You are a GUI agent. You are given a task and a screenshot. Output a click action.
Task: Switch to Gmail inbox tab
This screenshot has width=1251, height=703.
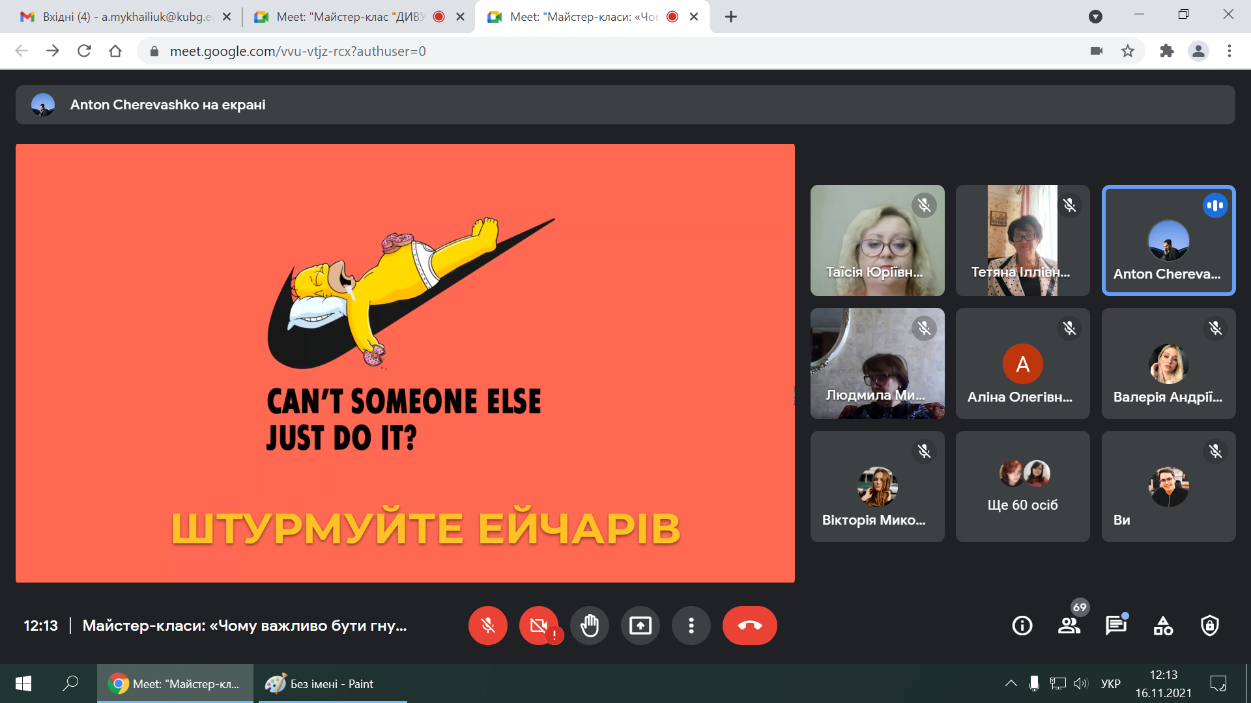124,17
